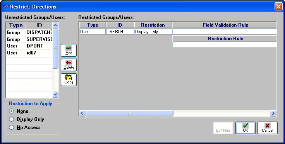Click the red X Cancel button
Image resolution: width=285 pixels, height=144 pixels.
pyautogui.click(x=267, y=128)
